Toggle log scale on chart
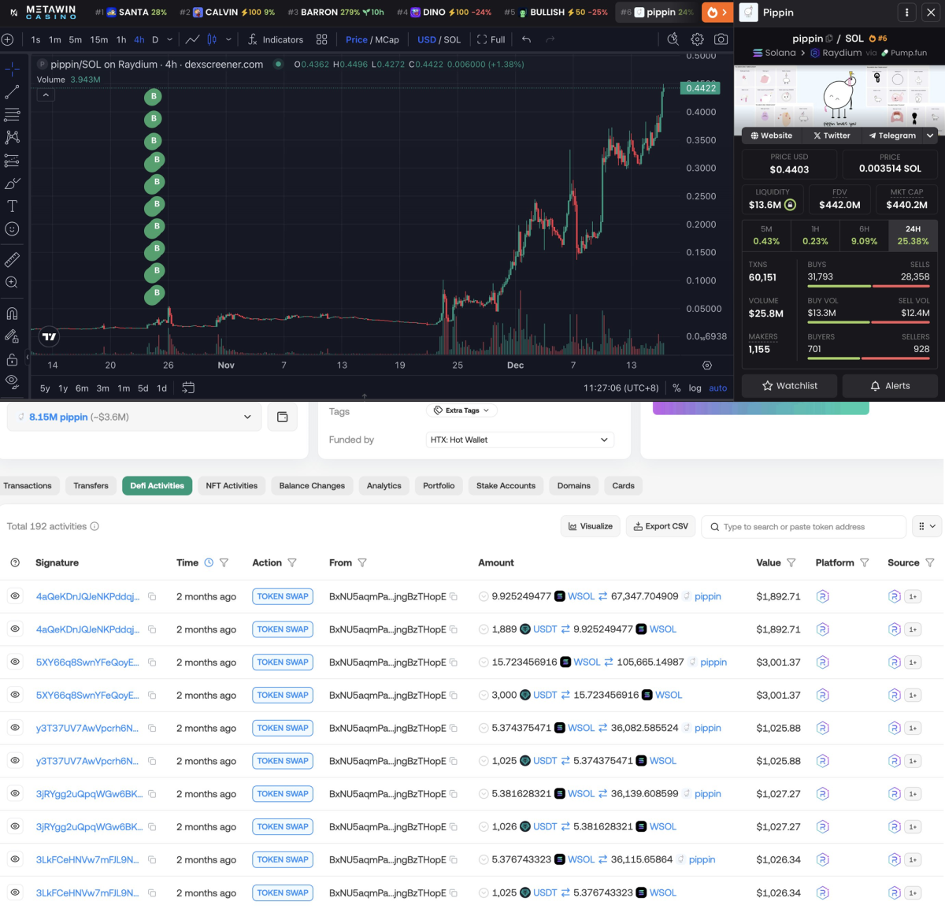The width and height of the screenshot is (945, 909). pos(695,388)
